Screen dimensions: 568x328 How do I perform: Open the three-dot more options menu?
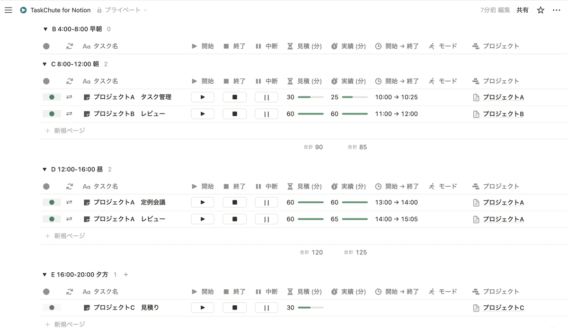click(557, 10)
